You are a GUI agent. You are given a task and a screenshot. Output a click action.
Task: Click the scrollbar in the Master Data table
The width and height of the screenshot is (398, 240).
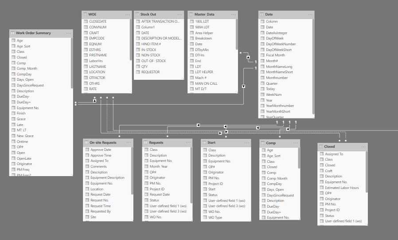(x=237, y=34)
